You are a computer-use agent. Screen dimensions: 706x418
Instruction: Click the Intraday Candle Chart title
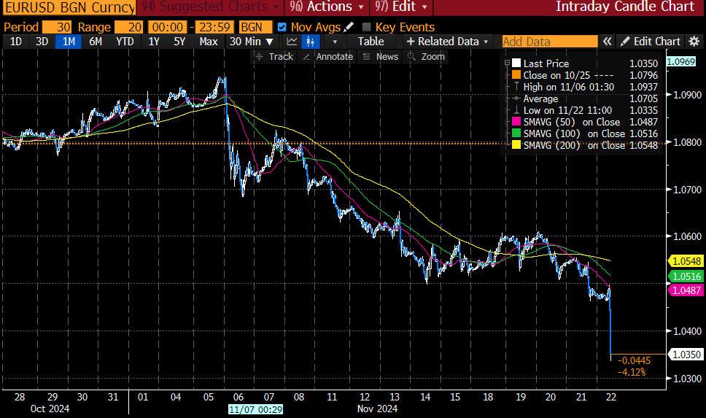[625, 7]
